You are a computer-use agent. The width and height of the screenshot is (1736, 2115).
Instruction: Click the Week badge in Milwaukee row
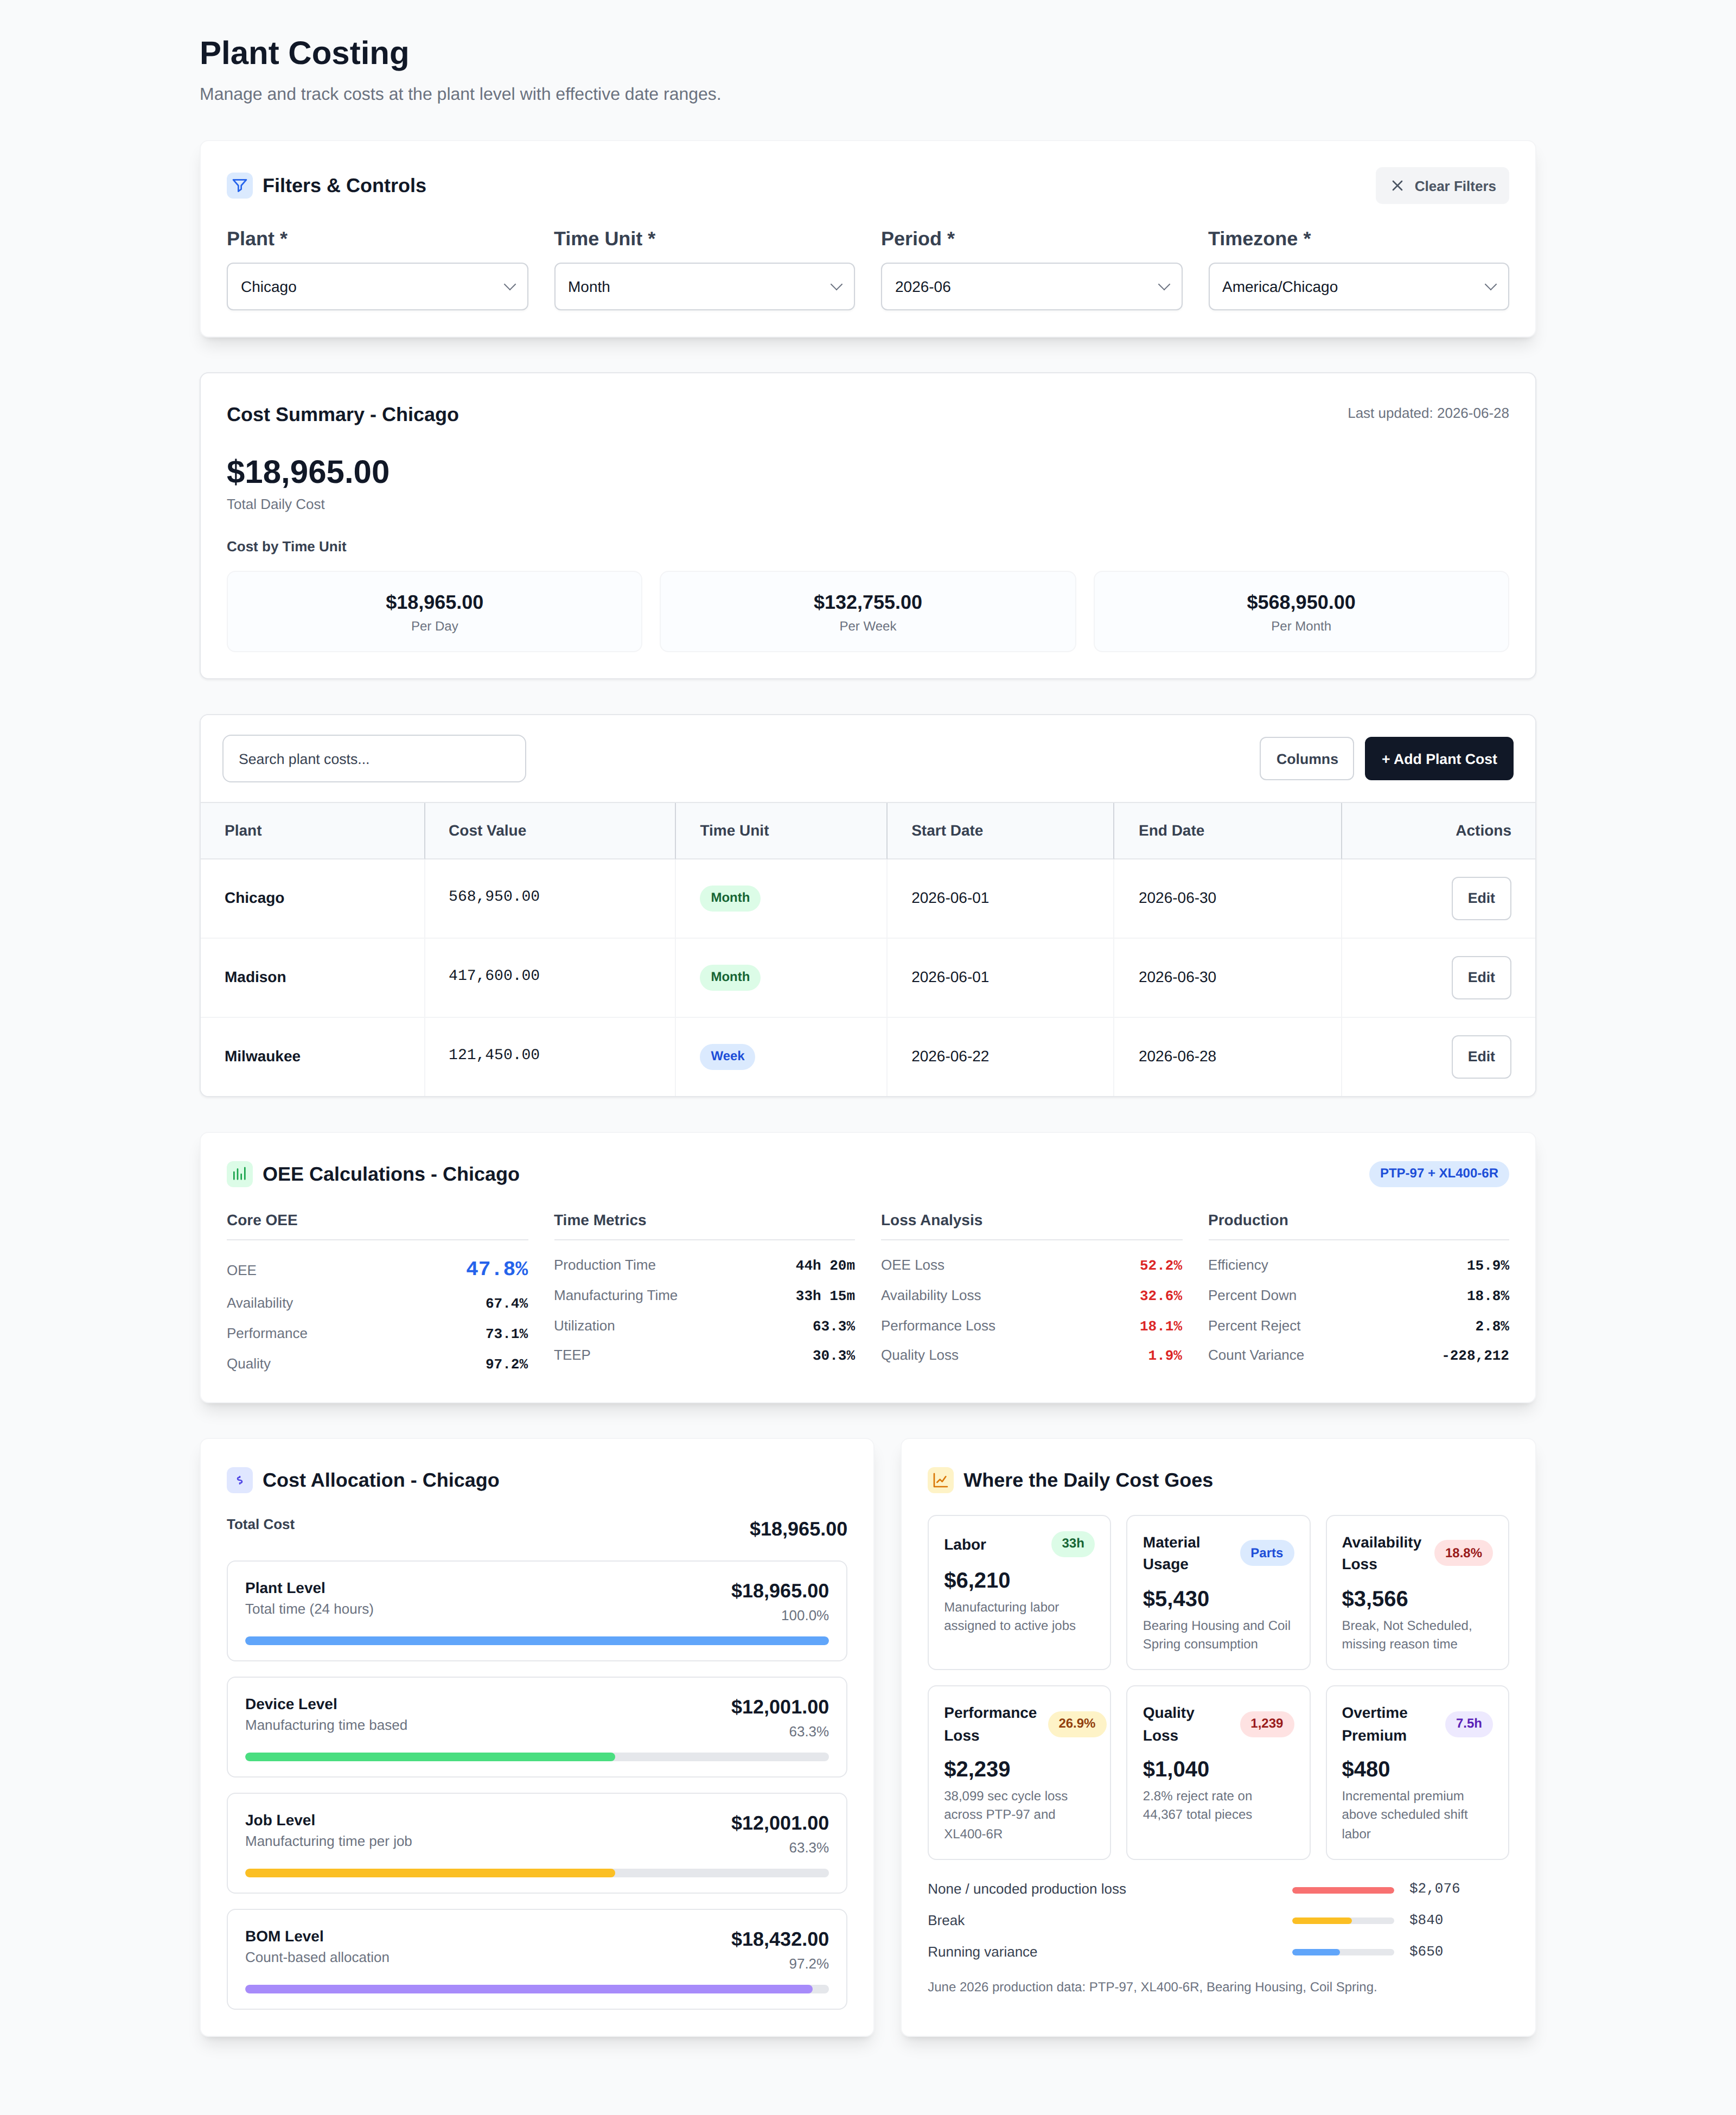[727, 1056]
